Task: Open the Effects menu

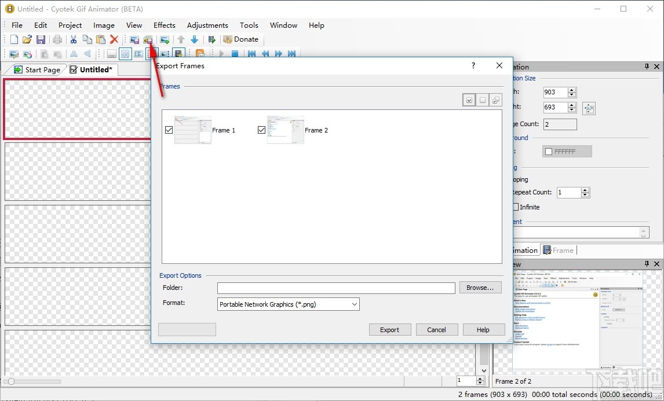Action: click(164, 25)
